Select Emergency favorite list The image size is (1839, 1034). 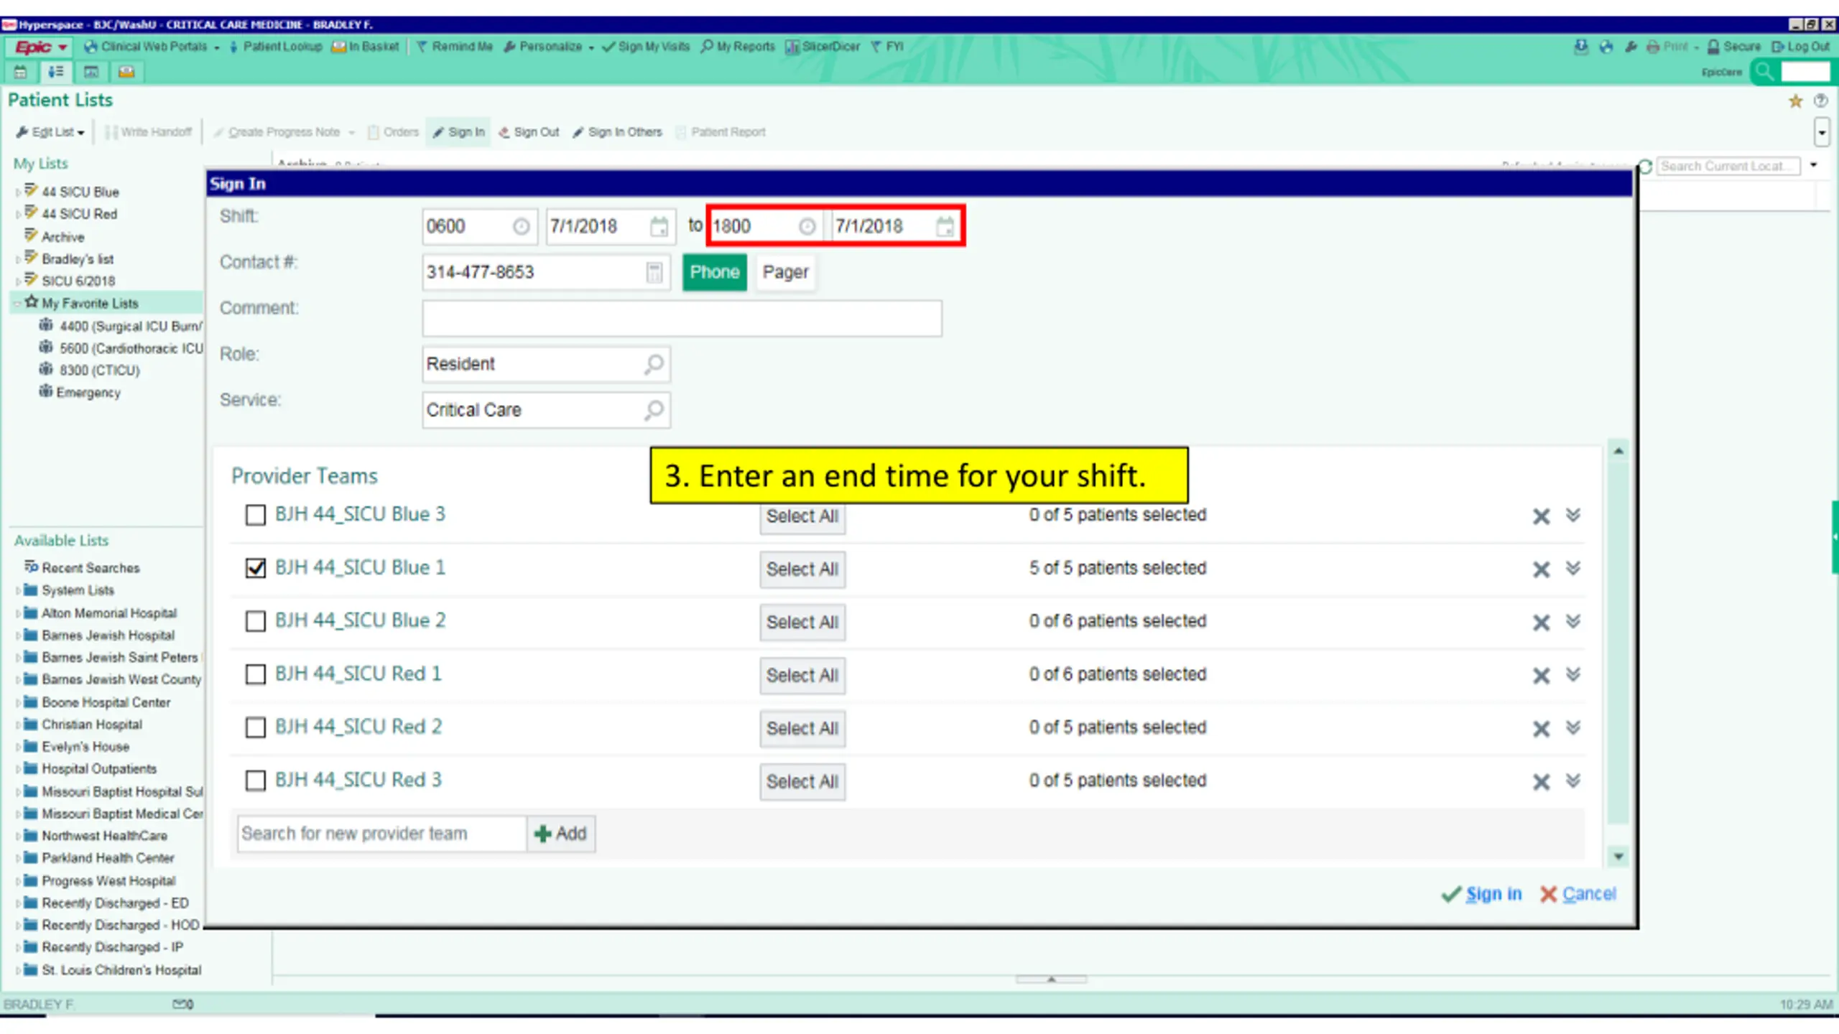(x=80, y=393)
